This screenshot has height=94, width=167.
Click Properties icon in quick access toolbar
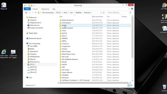click(x=29, y=5)
